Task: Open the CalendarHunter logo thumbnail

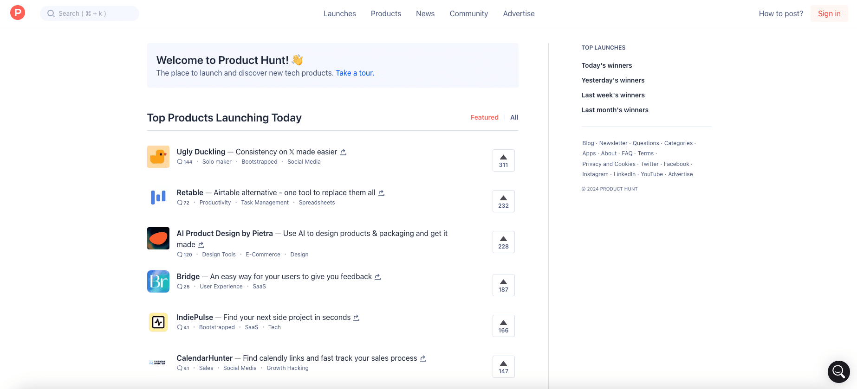Action: [x=158, y=363]
